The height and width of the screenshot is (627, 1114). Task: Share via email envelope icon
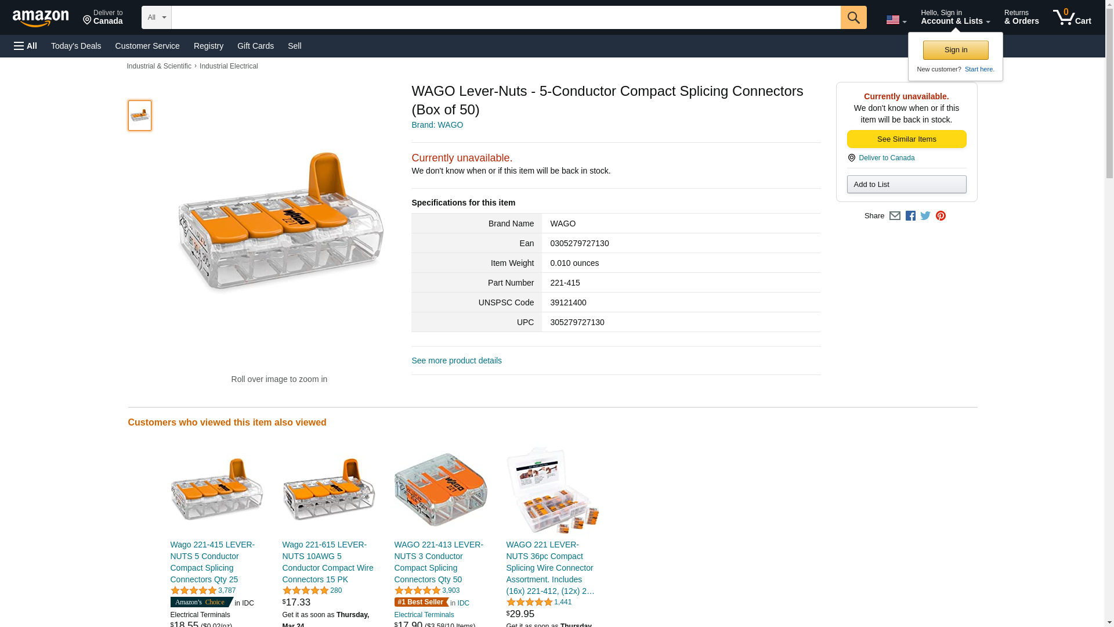pos(895,216)
